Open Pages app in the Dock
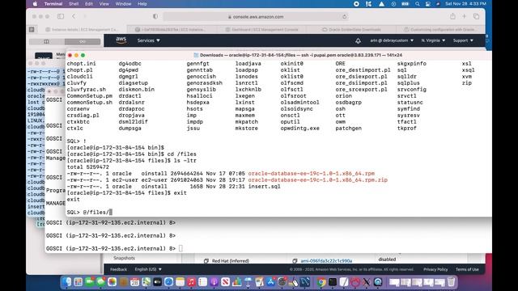This screenshot has height=291, width=518. [259, 282]
